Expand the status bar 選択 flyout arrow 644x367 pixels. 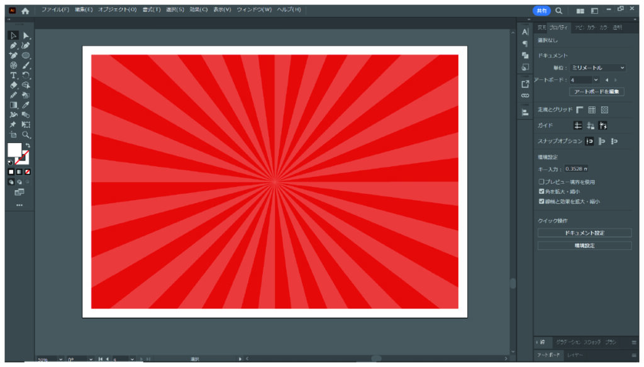coord(240,359)
